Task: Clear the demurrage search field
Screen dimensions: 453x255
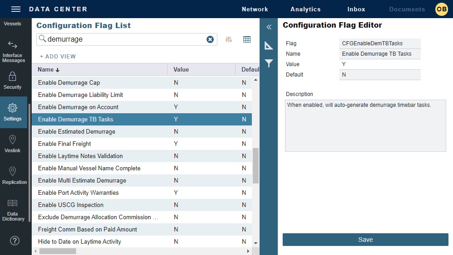Action: (210, 39)
